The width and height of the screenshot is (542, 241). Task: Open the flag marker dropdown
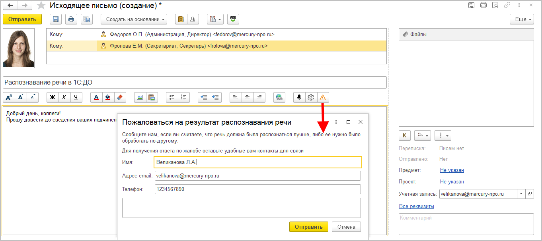[423, 135]
